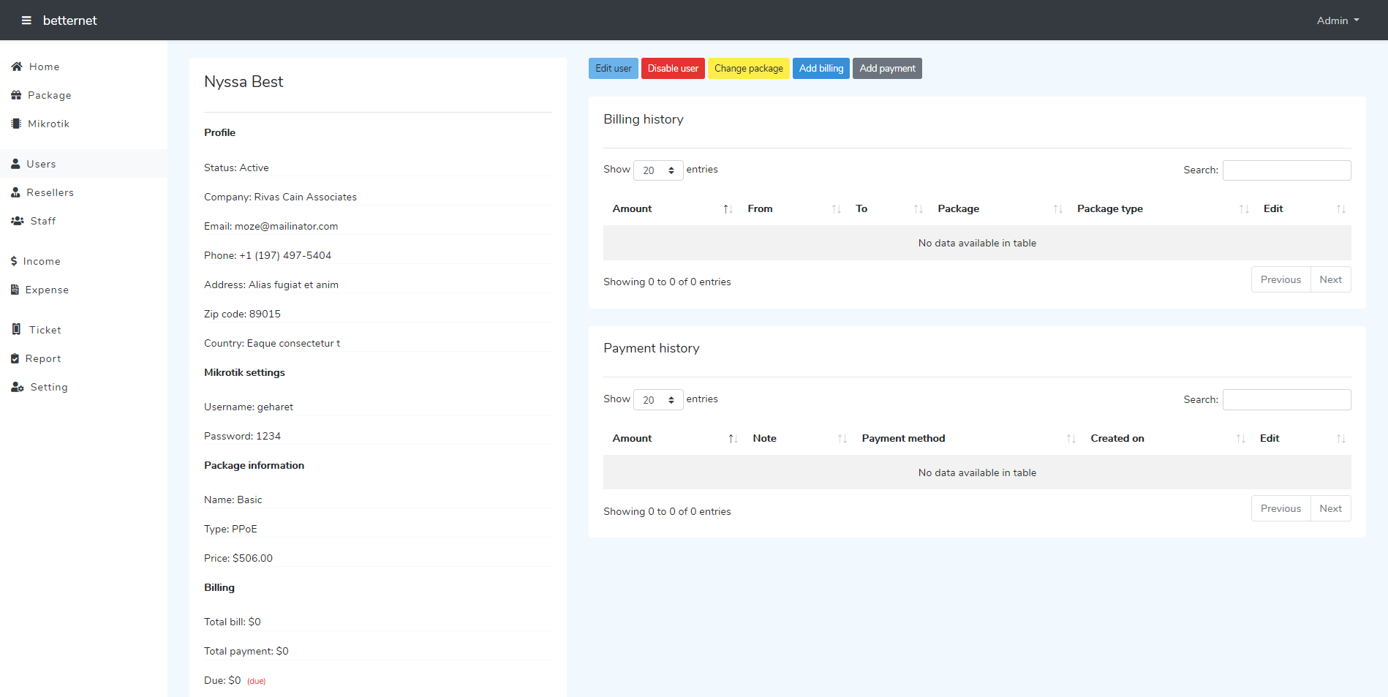
Task: Open the hamburger navigation menu
Action: (x=26, y=20)
